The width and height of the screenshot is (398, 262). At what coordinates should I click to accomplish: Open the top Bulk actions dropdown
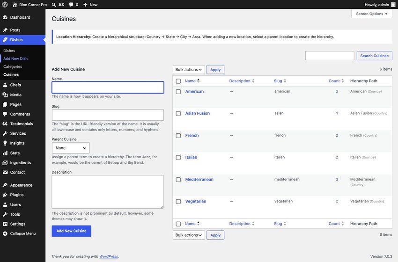point(189,70)
